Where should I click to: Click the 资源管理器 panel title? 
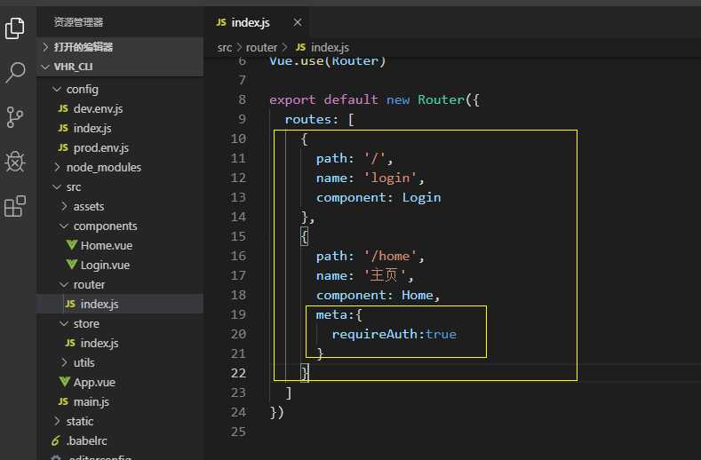[x=79, y=22]
